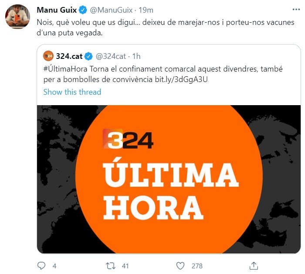Screen dimensions: 305x274
Task: Like the tweet with the heart icon
Action: tap(180, 266)
